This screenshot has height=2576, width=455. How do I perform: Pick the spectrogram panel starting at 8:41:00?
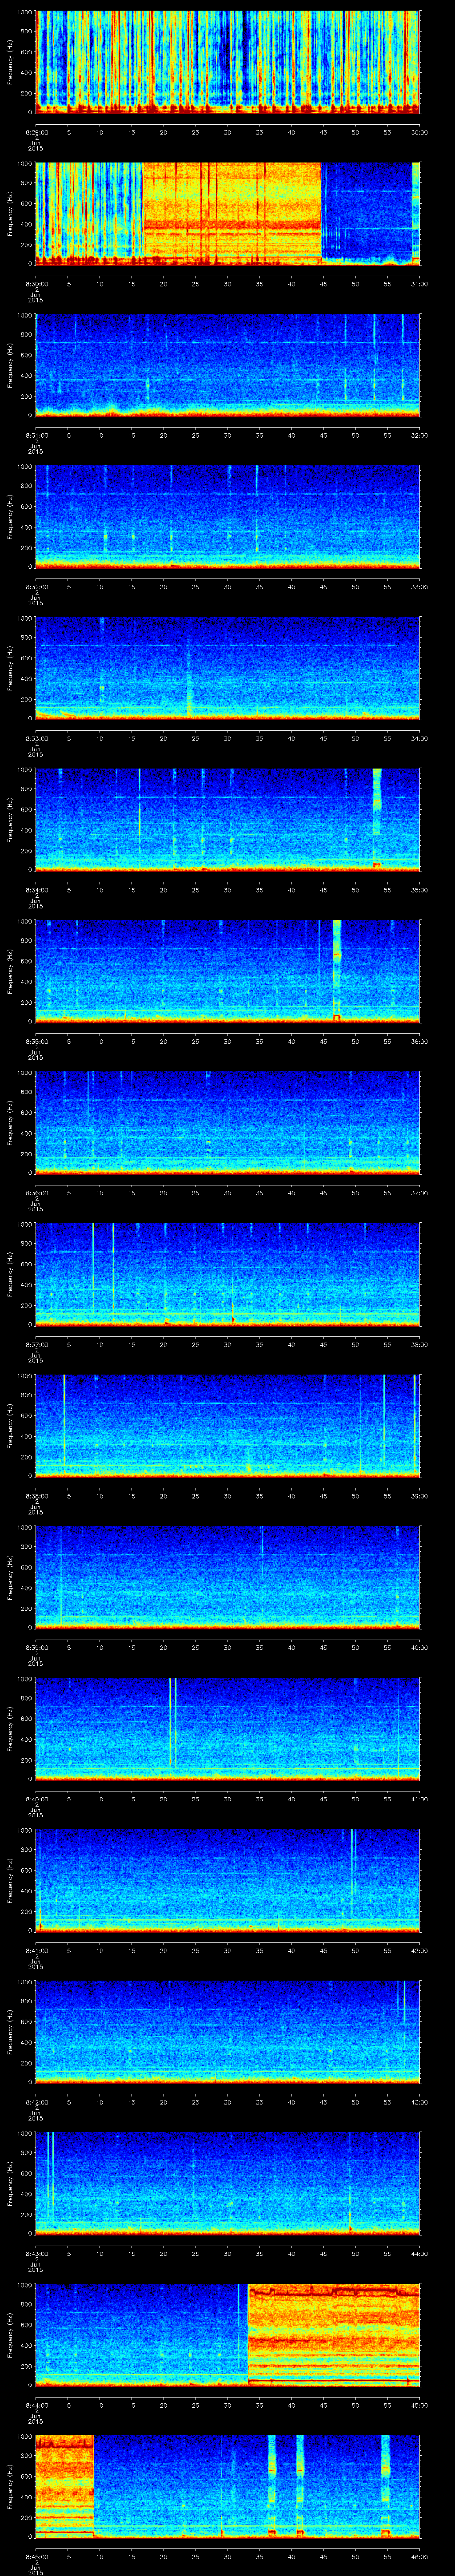(228, 1880)
